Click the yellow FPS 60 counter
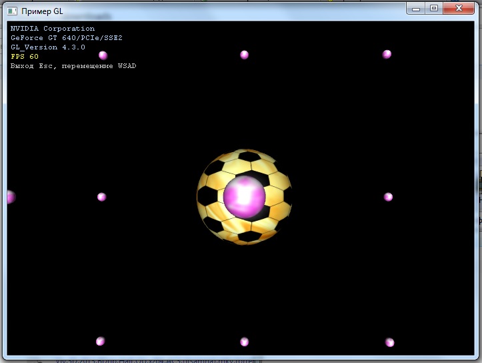Image resolution: width=482 pixels, height=363 pixels. [25, 57]
